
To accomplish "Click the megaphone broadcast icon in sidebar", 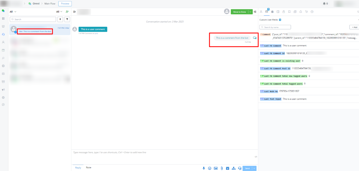I will (3, 90).
